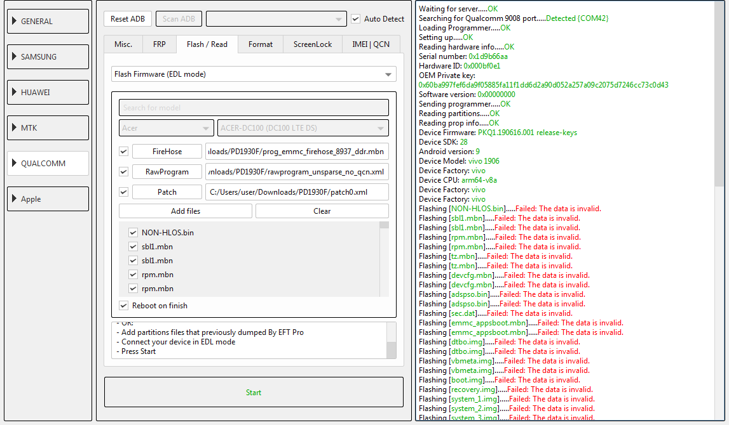Click 'arm64-v8a' CPU value in log
The height and width of the screenshot is (425, 729).
point(479,180)
